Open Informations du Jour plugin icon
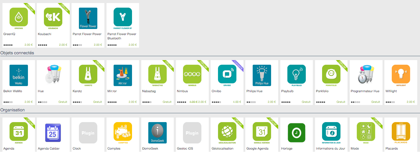 tap(331, 133)
